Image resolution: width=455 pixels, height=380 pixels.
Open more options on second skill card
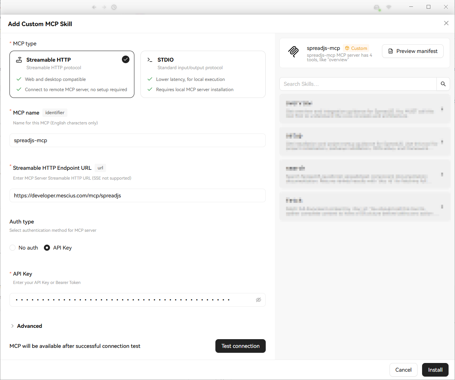click(442, 142)
